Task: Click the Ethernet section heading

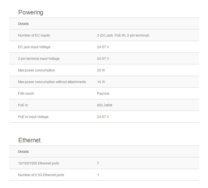Action: tap(29, 140)
